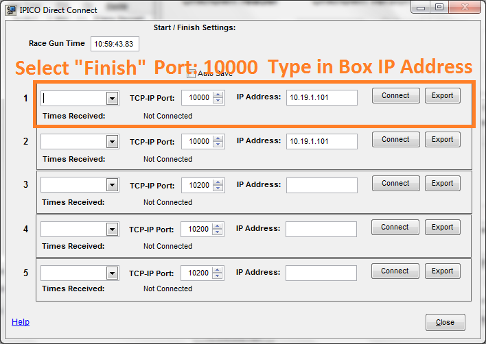Click Connect button for row 1
This screenshot has width=486, height=344.
pos(396,95)
